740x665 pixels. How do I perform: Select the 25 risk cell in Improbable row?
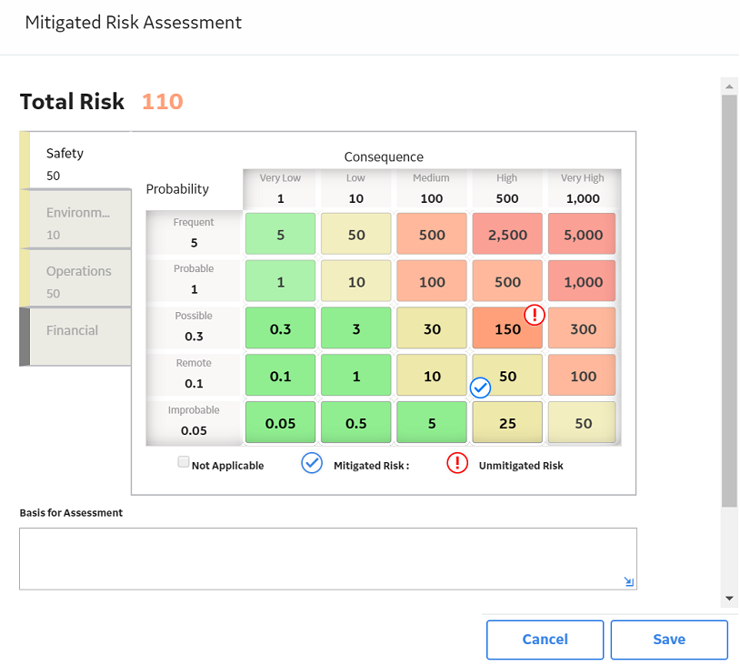[507, 423]
